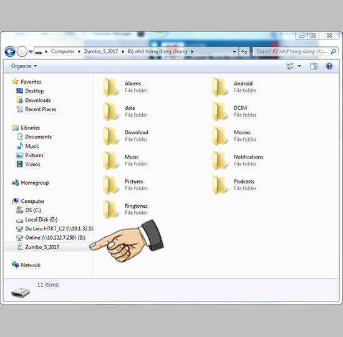The image size is (343, 337).
Task: Open the view options dropdown arrow
Action: click(299, 66)
